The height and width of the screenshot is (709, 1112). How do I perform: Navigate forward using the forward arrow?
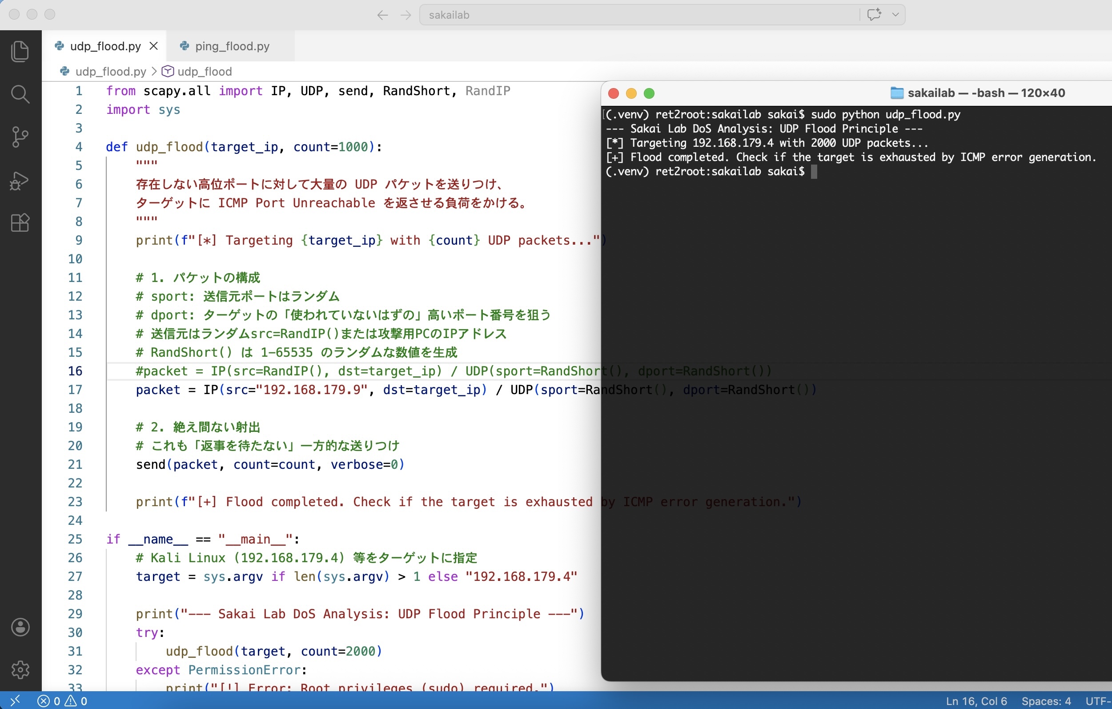point(405,15)
